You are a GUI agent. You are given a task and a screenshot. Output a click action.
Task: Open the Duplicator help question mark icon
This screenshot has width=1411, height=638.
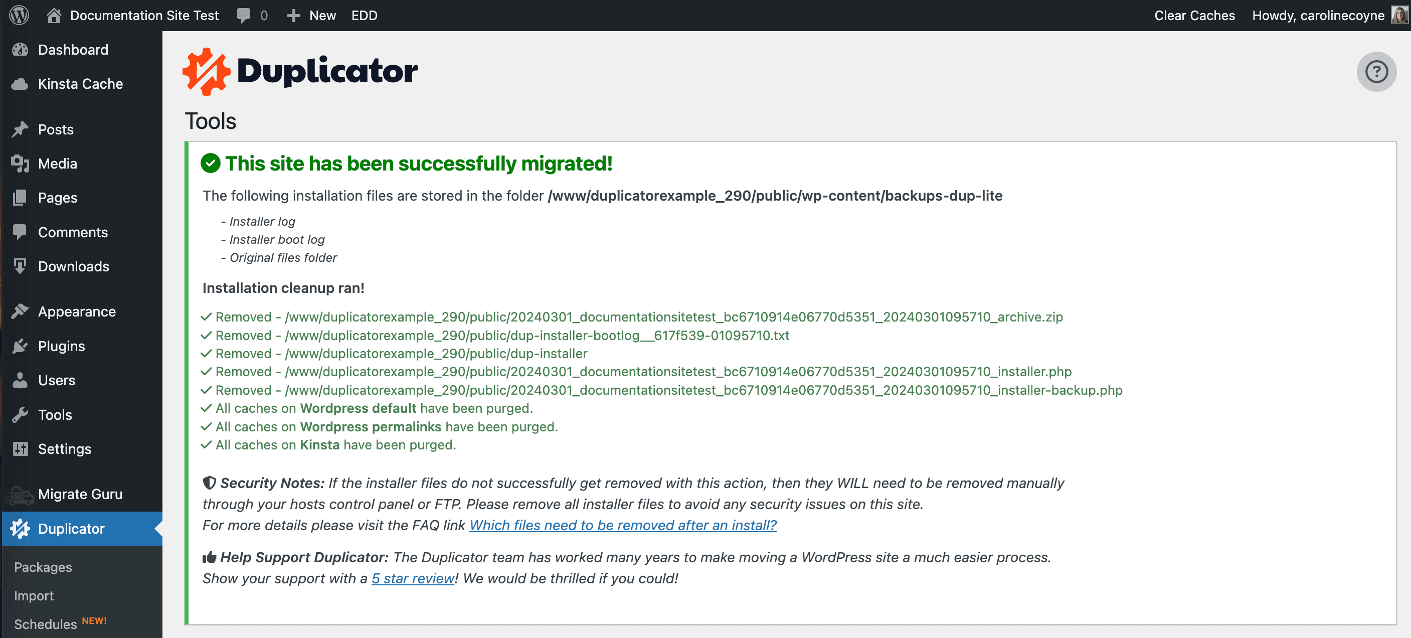coord(1376,71)
